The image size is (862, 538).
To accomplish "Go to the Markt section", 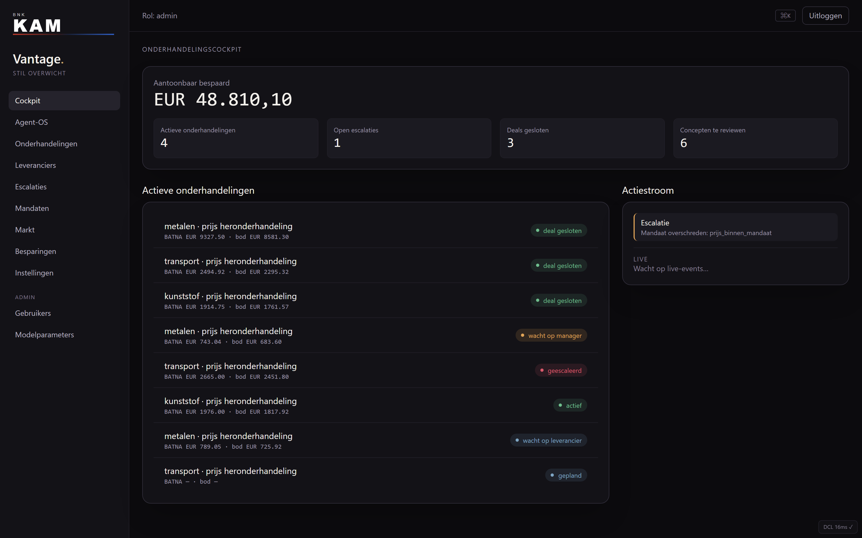I will tap(64, 230).
